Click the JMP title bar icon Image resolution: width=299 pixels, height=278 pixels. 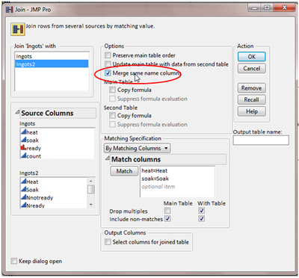10,10
